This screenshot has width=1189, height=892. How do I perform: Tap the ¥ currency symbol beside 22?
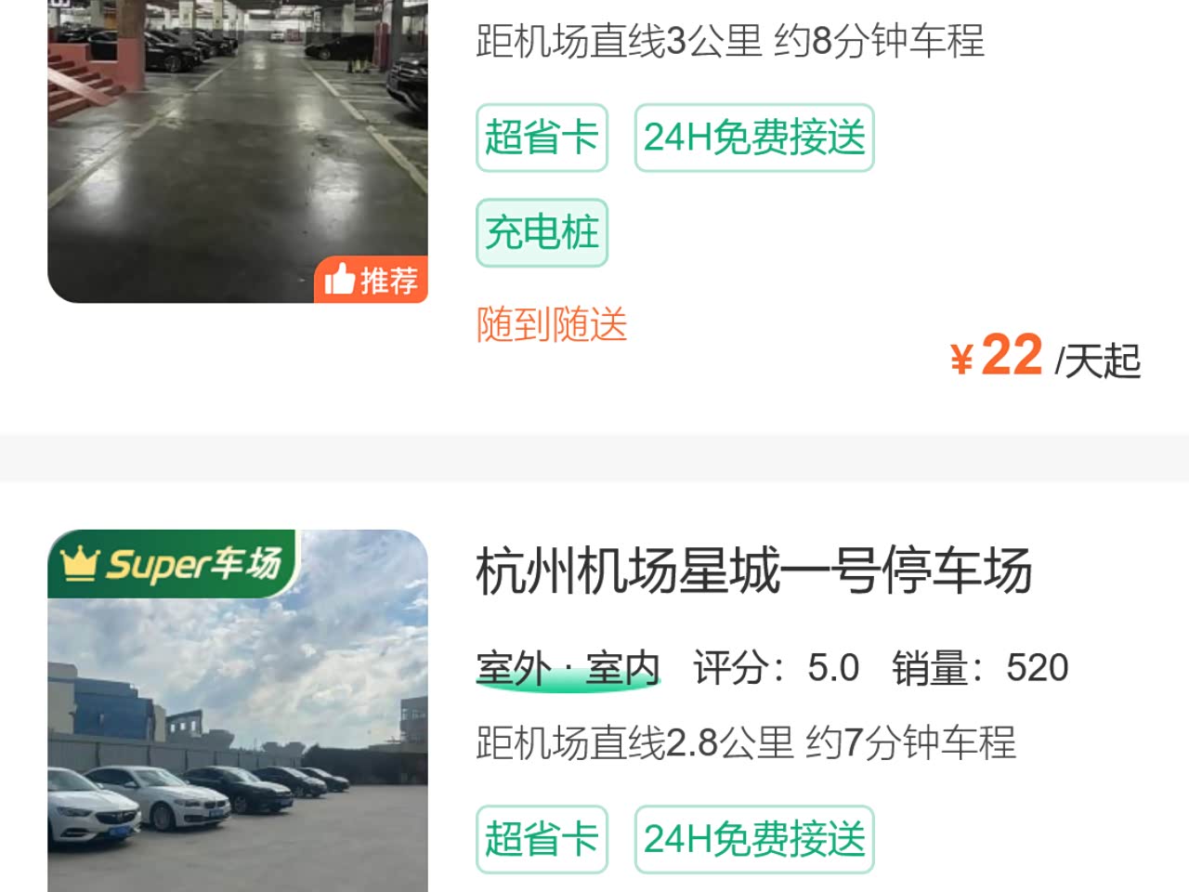[961, 359]
